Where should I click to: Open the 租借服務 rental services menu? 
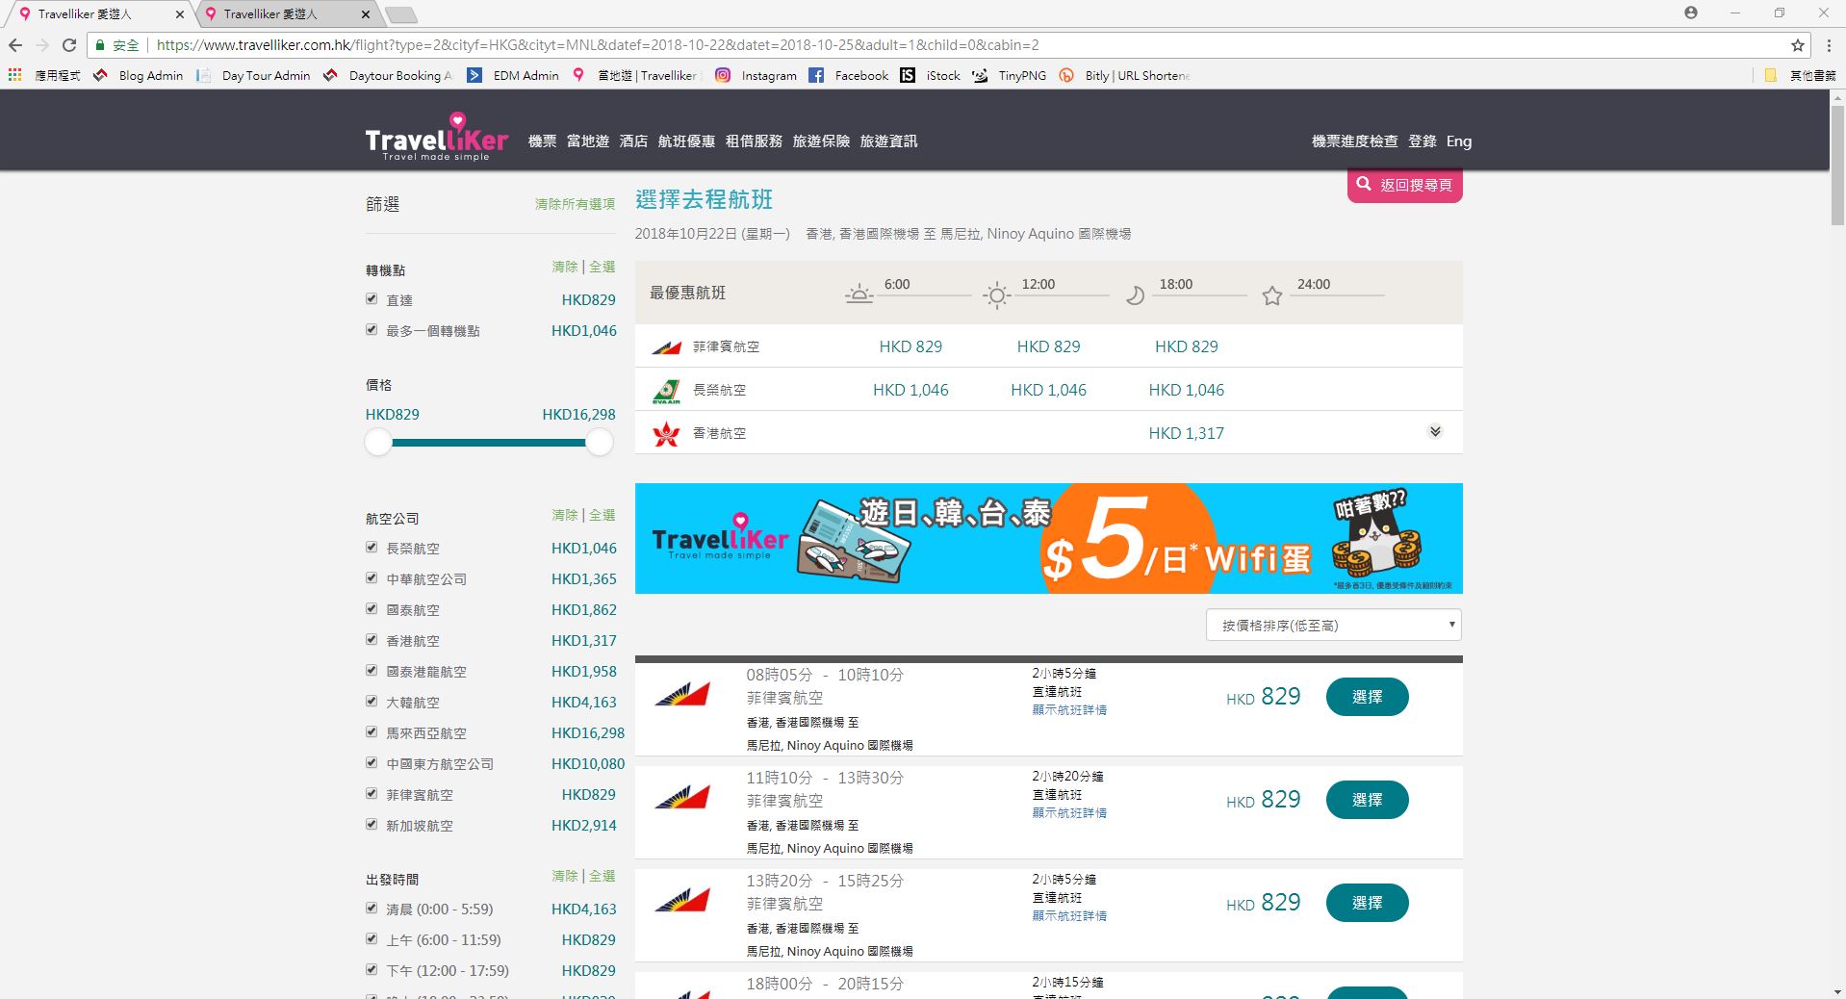point(754,141)
